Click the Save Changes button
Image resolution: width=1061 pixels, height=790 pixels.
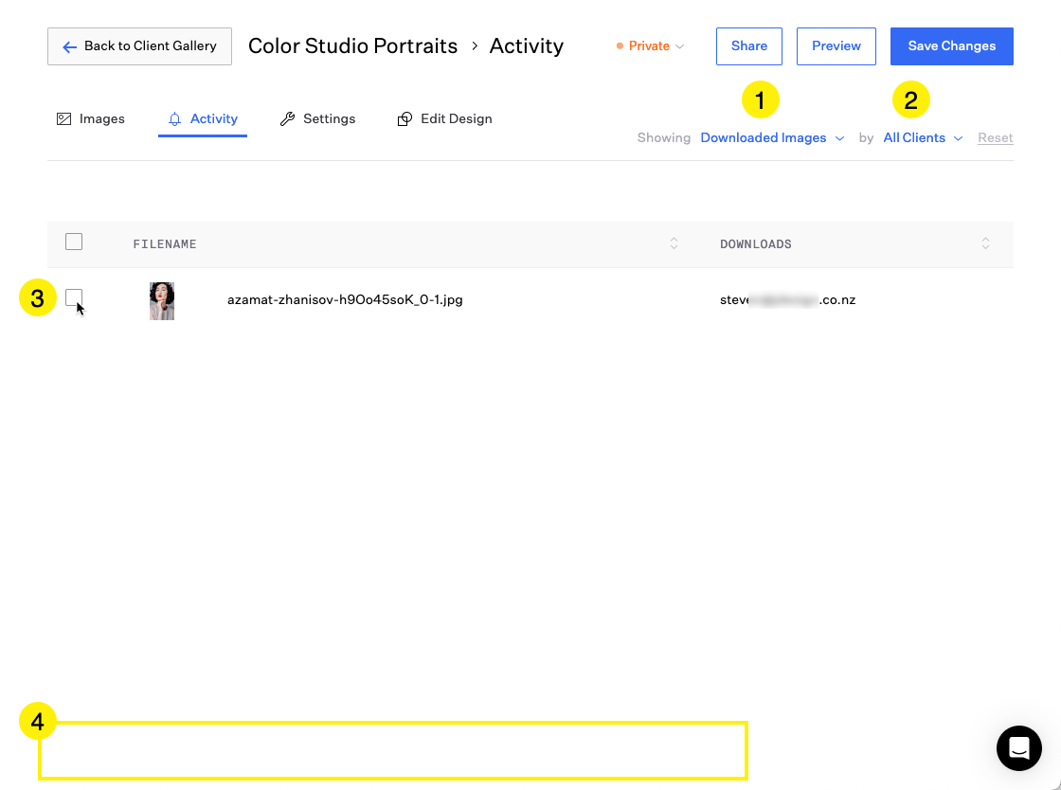tap(951, 46)
